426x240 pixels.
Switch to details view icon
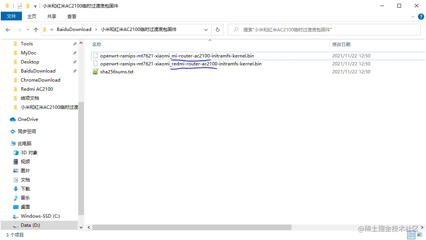coord(411,235)
